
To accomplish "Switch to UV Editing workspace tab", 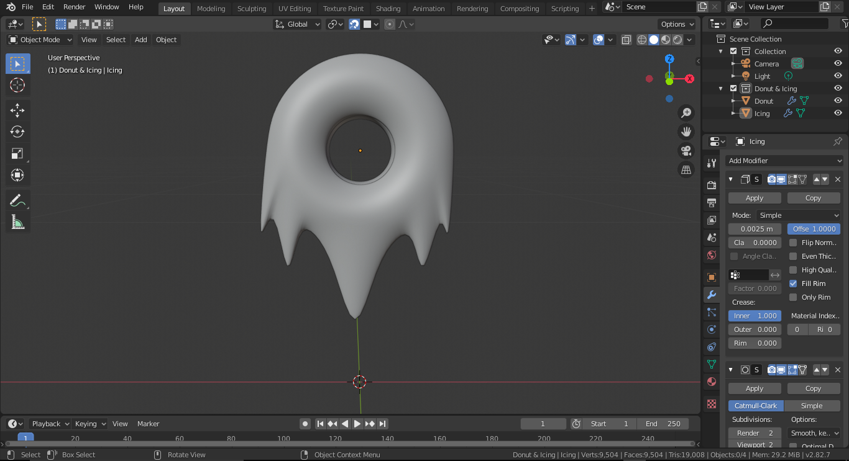I will (x=295, y=9).
